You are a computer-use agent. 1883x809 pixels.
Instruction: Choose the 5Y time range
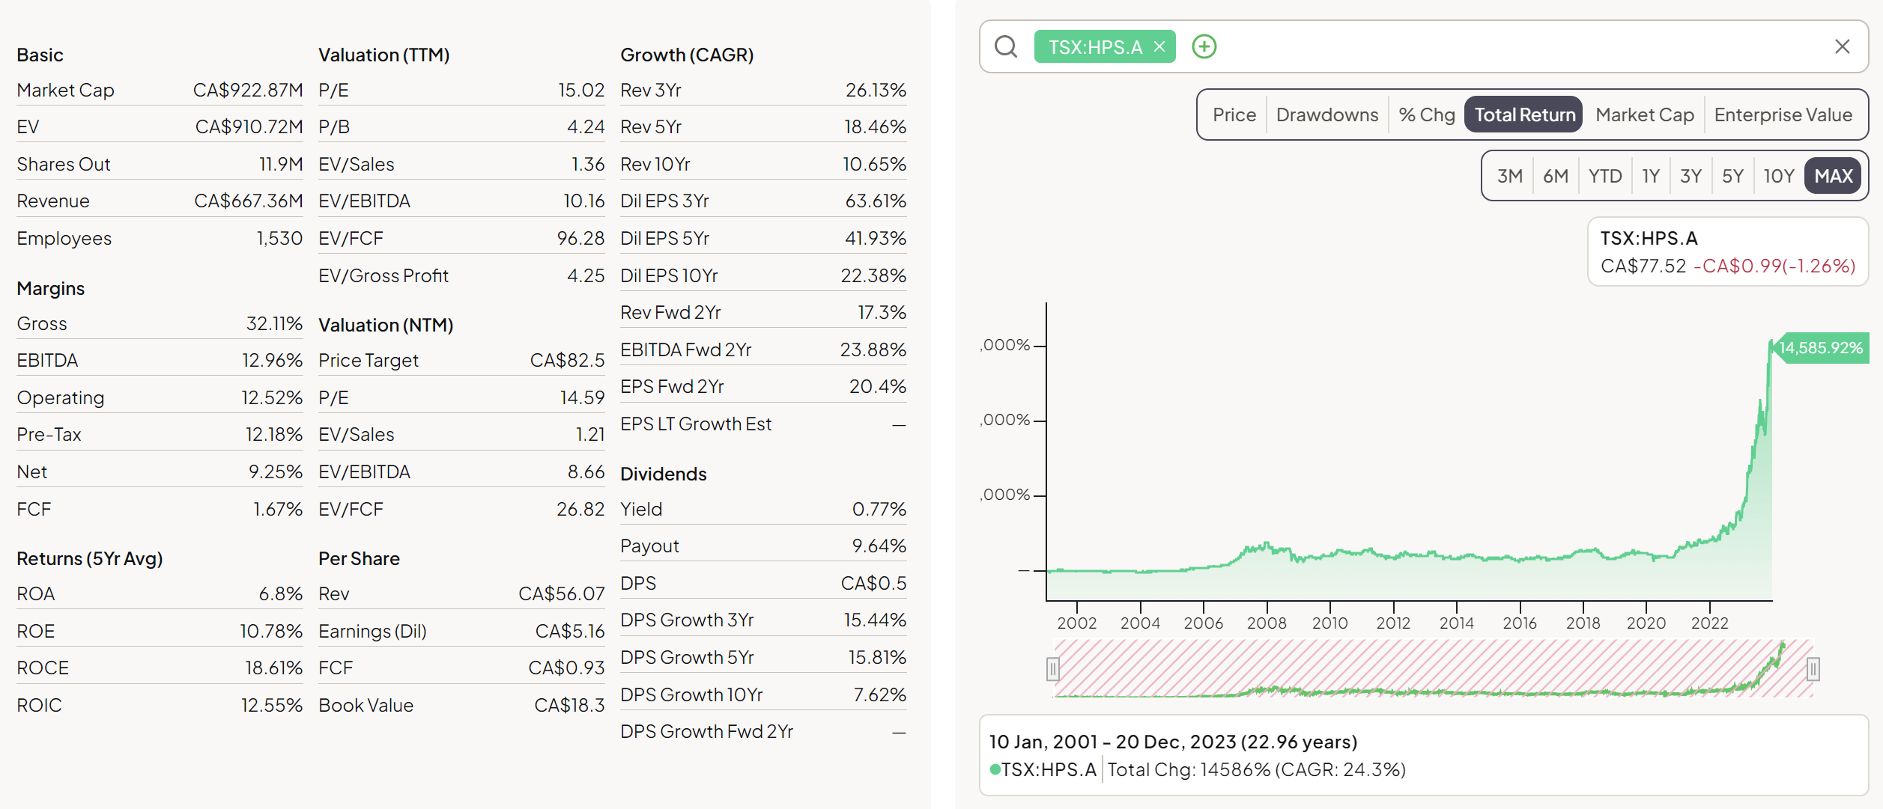click(1732, 176)
